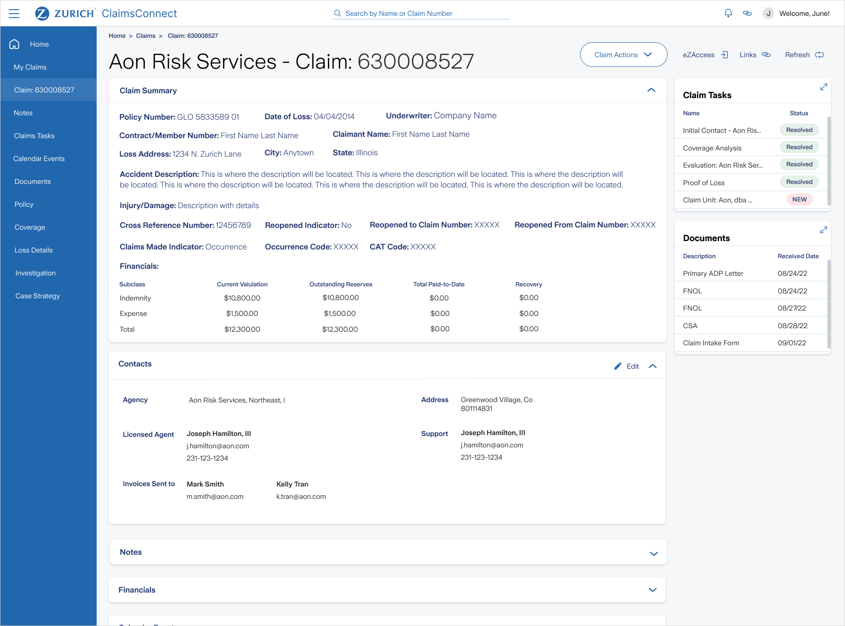Open the Claim Actions dropdown

click(623, 55)
